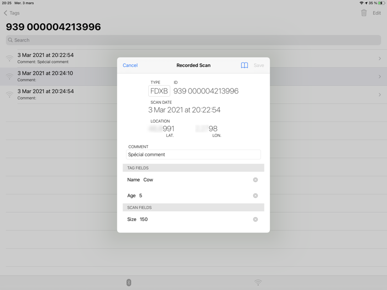The image size is (387, 290).
Task: Tap wireless icon beside 20:22:54 scan
Action: pos(9,58)
